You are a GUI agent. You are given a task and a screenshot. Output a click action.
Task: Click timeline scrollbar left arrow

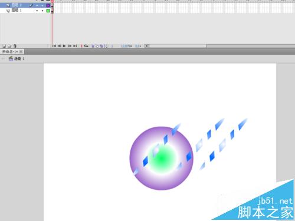[147, 46]
